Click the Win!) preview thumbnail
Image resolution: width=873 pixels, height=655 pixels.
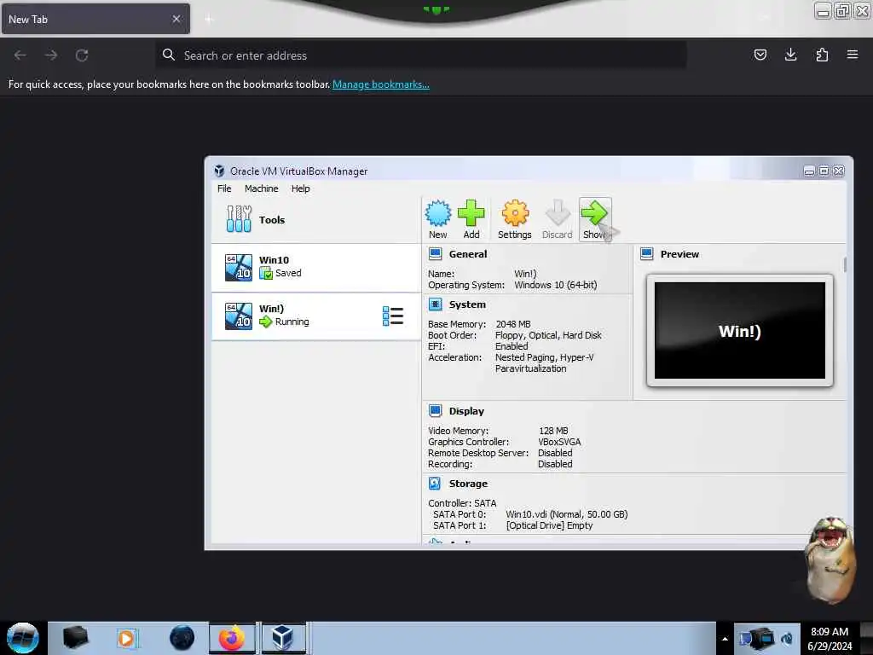[739, 330]
